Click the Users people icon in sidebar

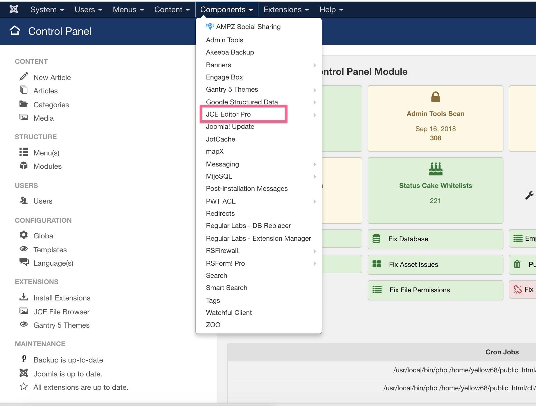(x=24, y=200)
